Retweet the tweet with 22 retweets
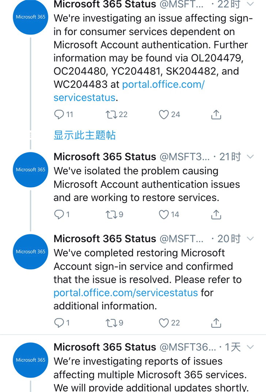 pos(111,115)
